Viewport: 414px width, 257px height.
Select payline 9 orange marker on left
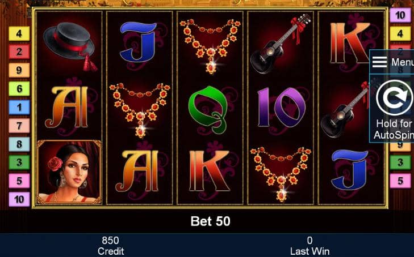point(19,70)
